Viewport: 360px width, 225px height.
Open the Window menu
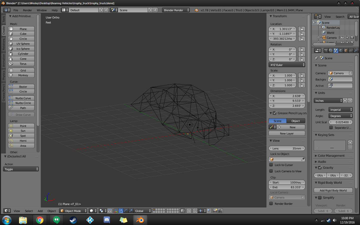click(x=41, y=10)
